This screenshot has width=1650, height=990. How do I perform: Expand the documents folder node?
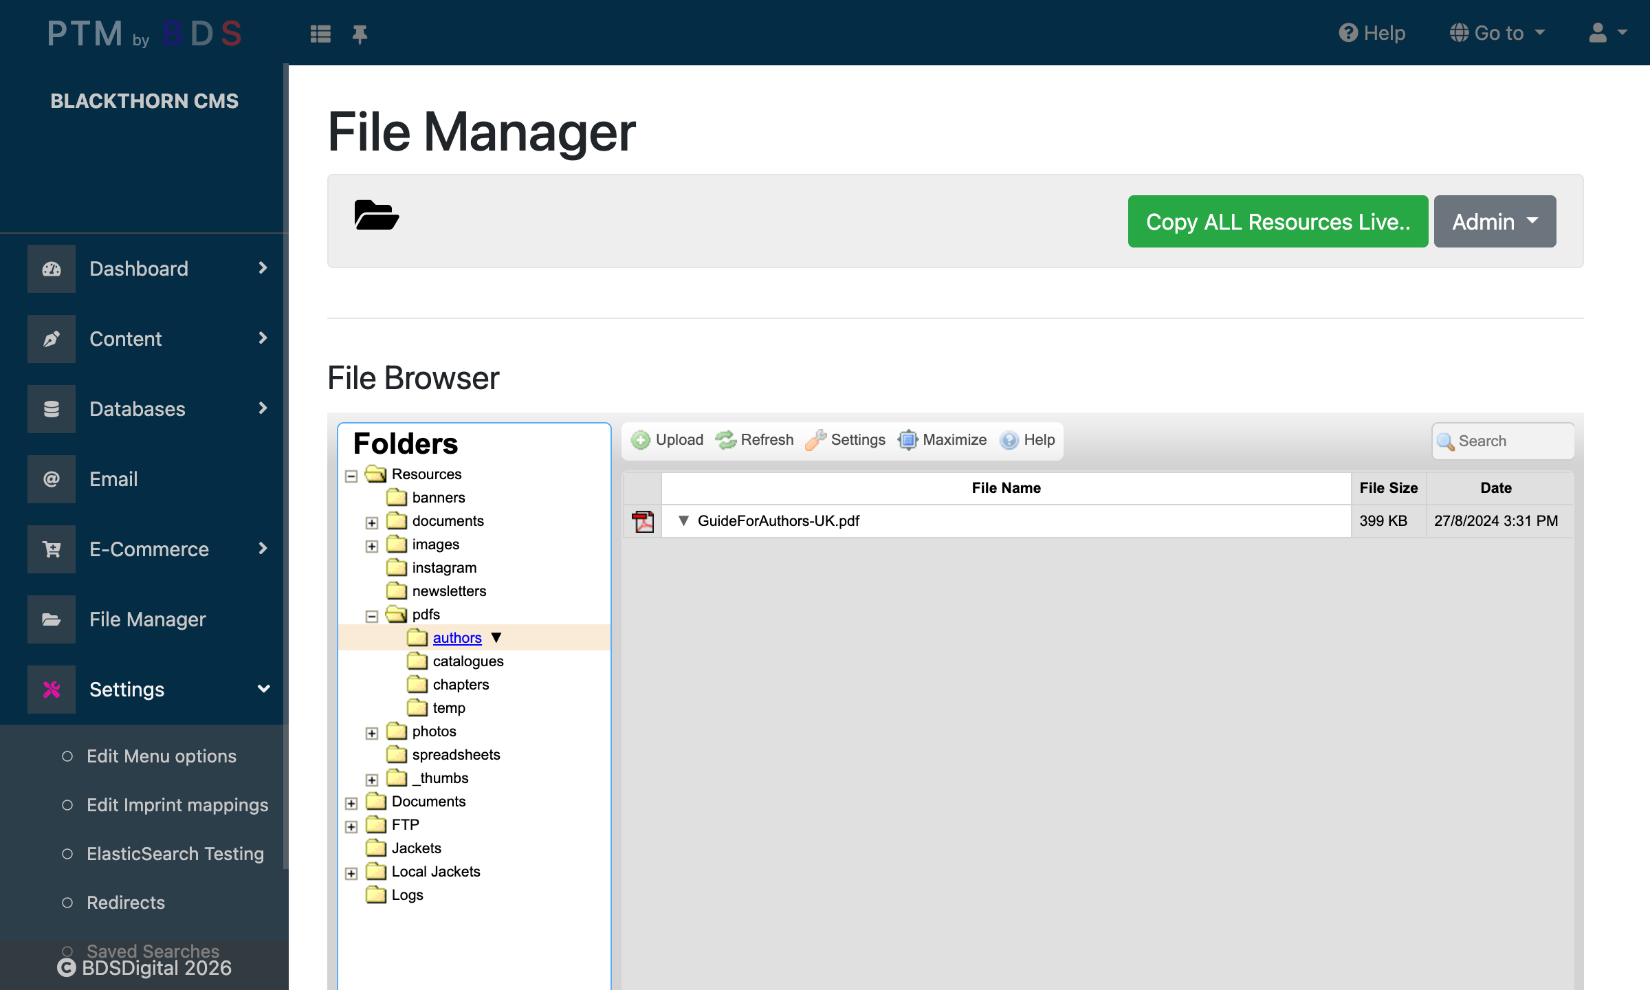click(372, 522)
